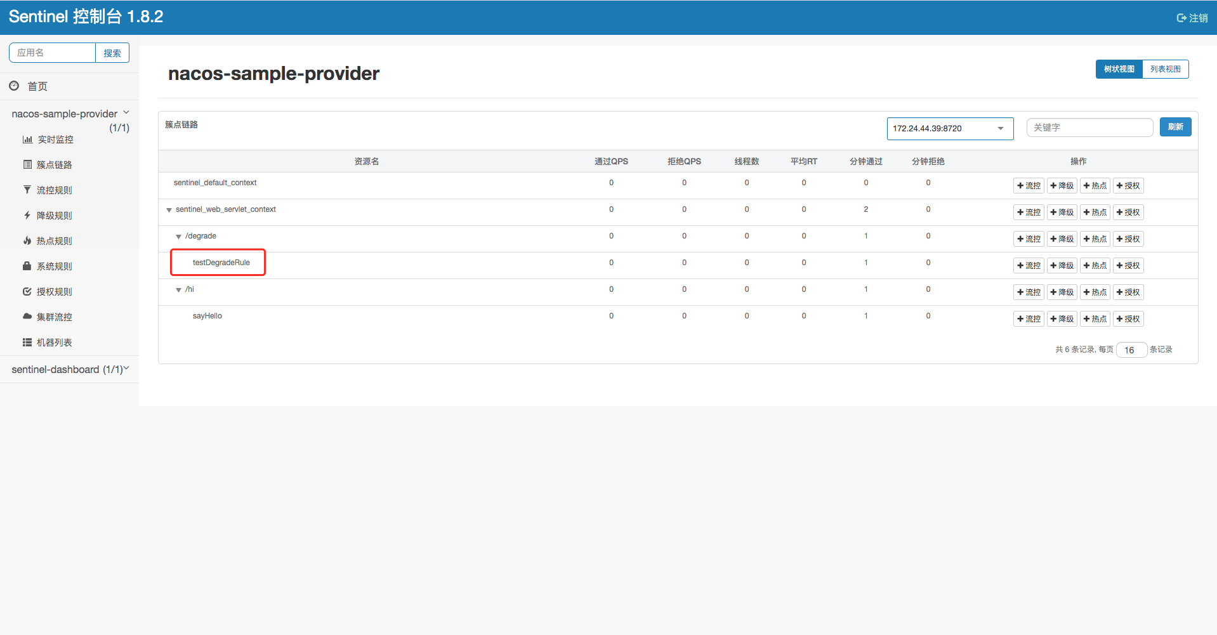Open 降级规则 degrade rules lightning icon
The height and width of the screenshot is (635, 1217).
click(27, 215)
